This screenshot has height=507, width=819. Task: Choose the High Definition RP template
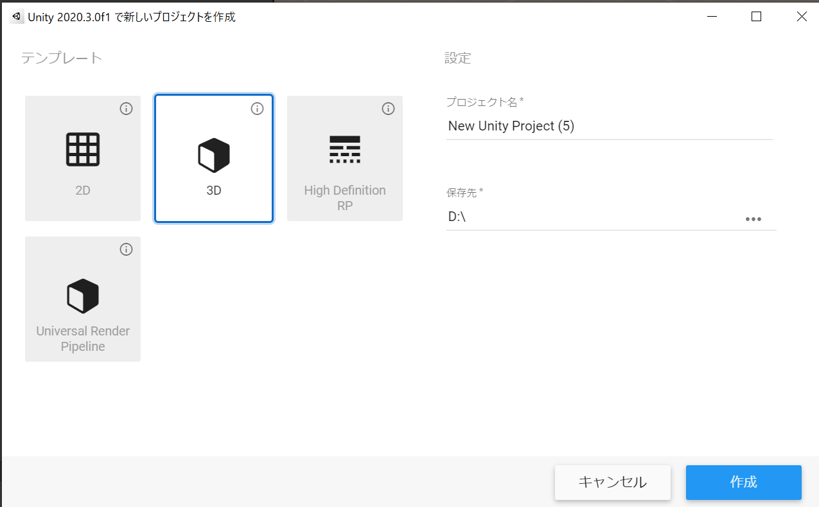click(x=345, y=158)
